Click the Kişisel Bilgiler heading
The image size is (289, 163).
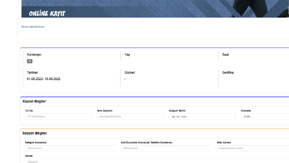click(34, 101)
